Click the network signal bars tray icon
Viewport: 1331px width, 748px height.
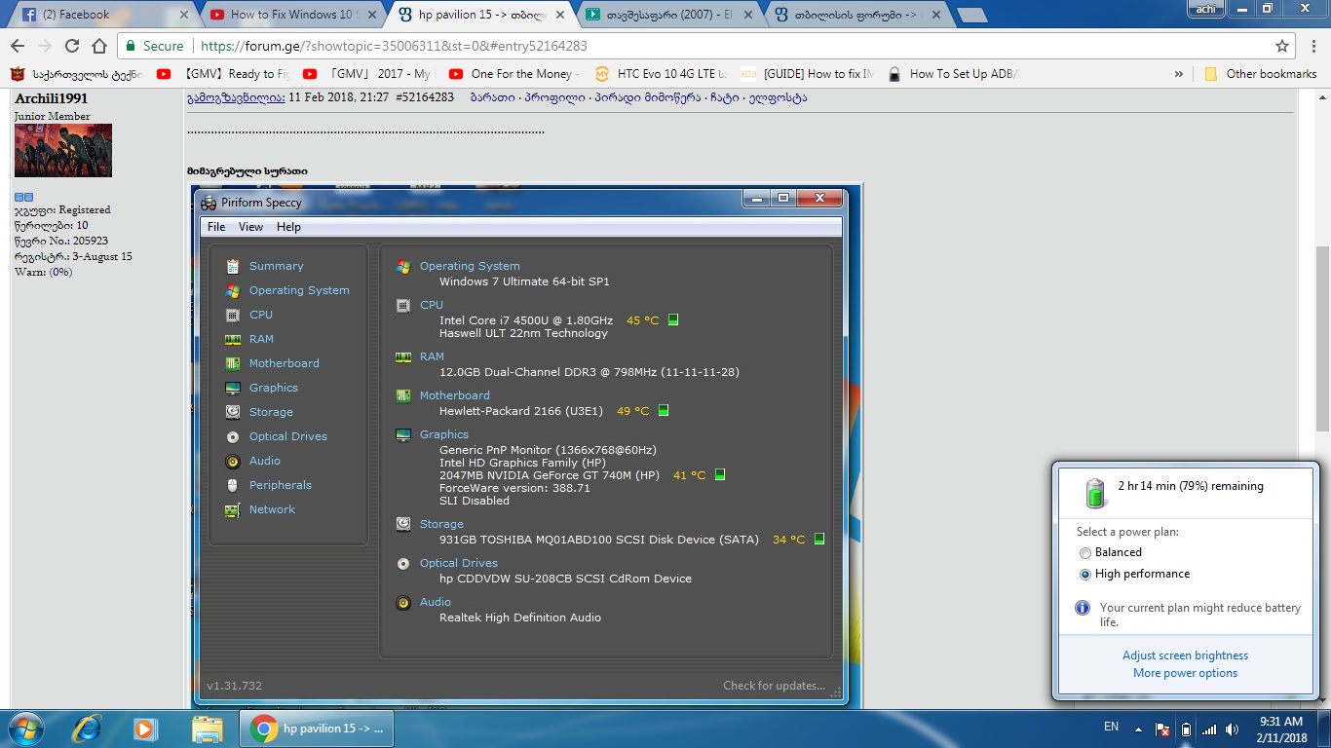click(1209, 729)
